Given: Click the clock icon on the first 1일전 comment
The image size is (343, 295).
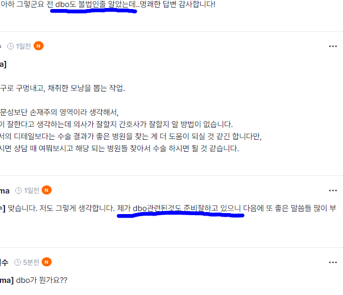Looking at the screenshot, I should pos(11,46).
